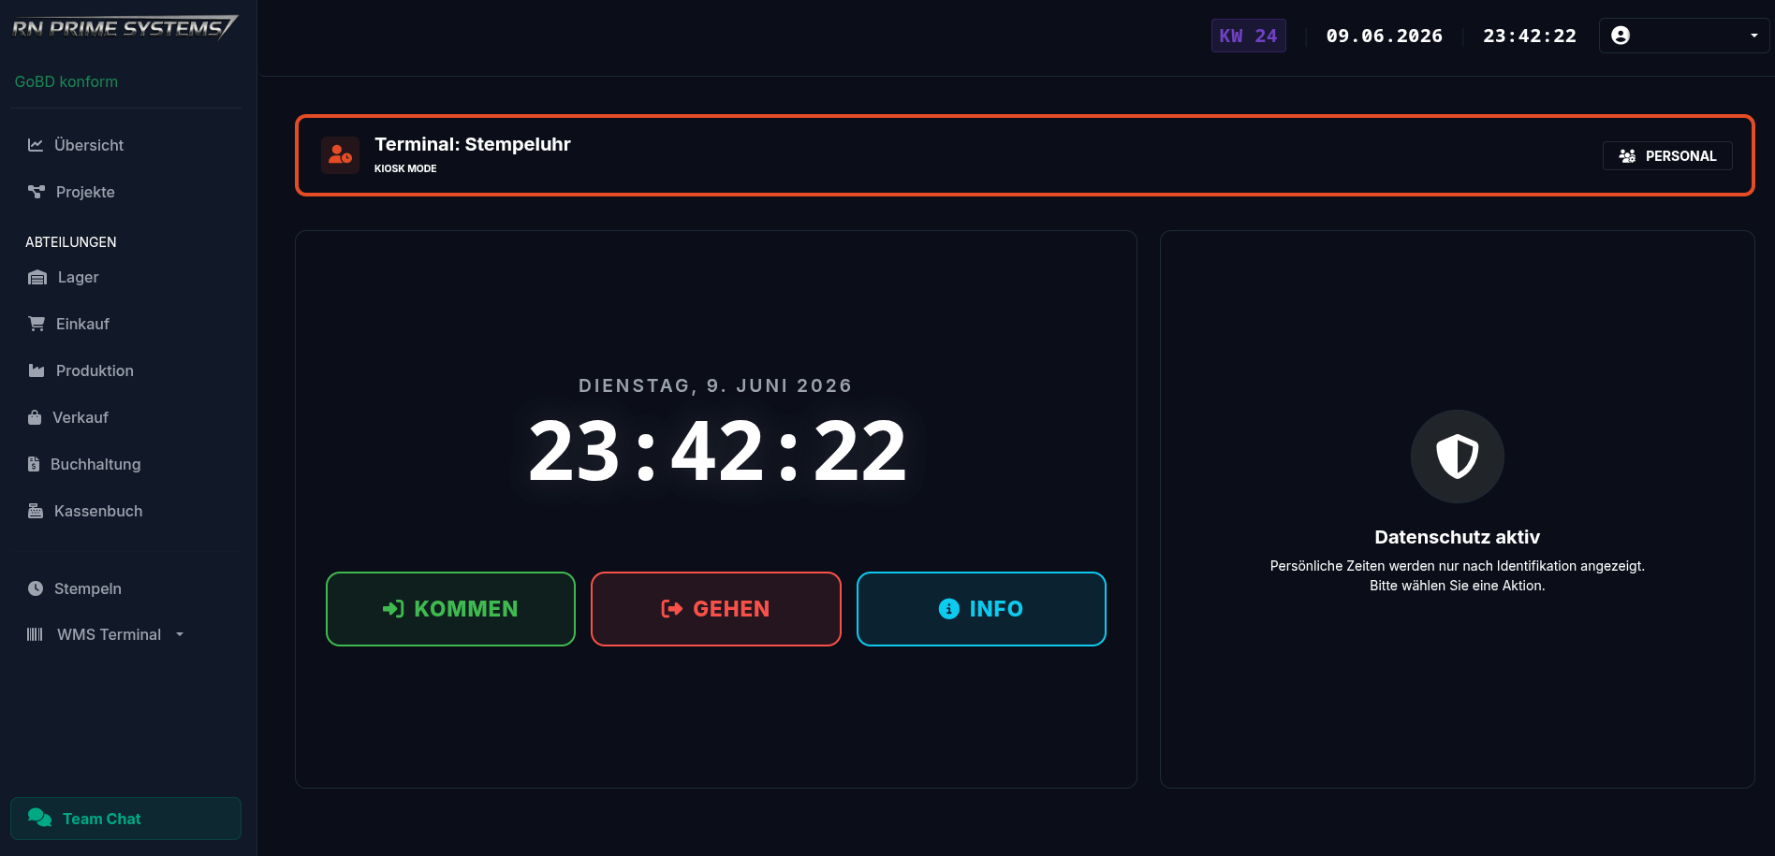This screenshot has height=856, width=1775.
Task: Click the DIENSTAG, 9. JUNI 2026 text
Action: pyautogui.click(x=715, y=385)
